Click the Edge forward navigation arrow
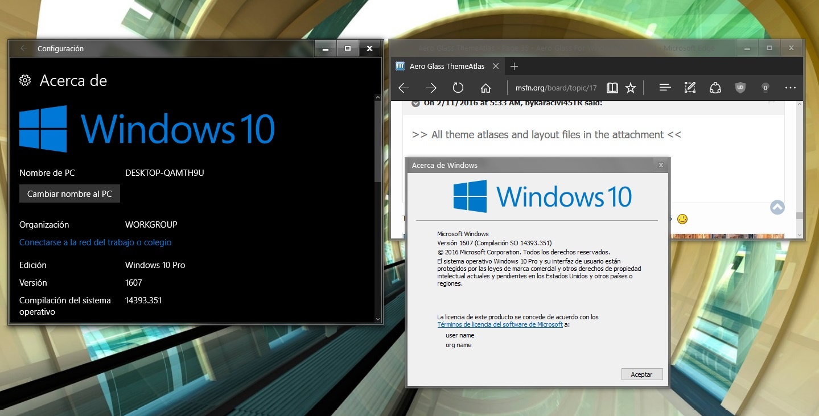The height and width of the screenshot is (416, 819). coord(431,88)
